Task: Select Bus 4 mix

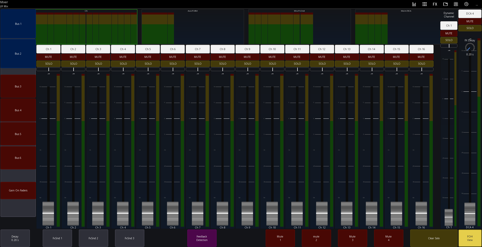Action: (x=18, y=110)
